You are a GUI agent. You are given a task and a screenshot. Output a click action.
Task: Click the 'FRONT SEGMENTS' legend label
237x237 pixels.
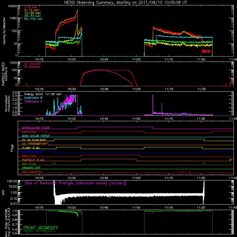41,228
